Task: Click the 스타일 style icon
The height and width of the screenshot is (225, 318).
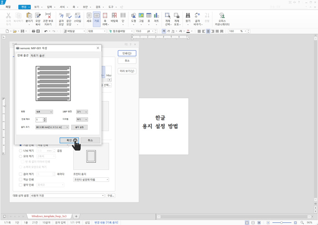Action: point(78,15)
